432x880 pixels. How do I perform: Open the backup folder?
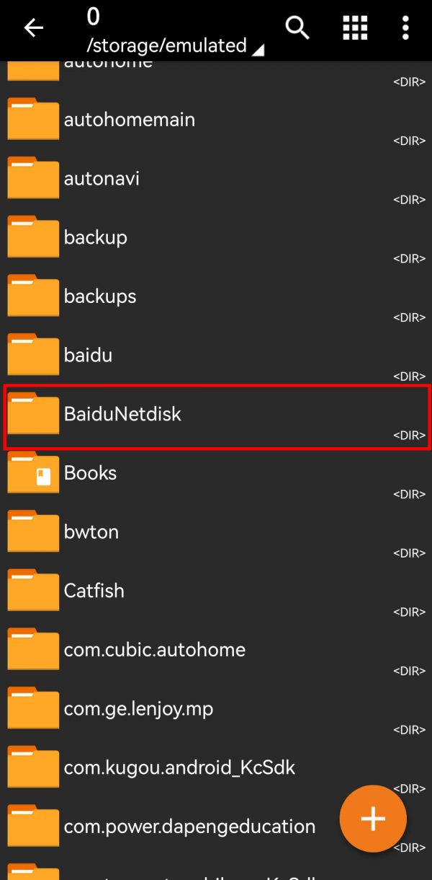pyautogui.click(x=96, y=237)
